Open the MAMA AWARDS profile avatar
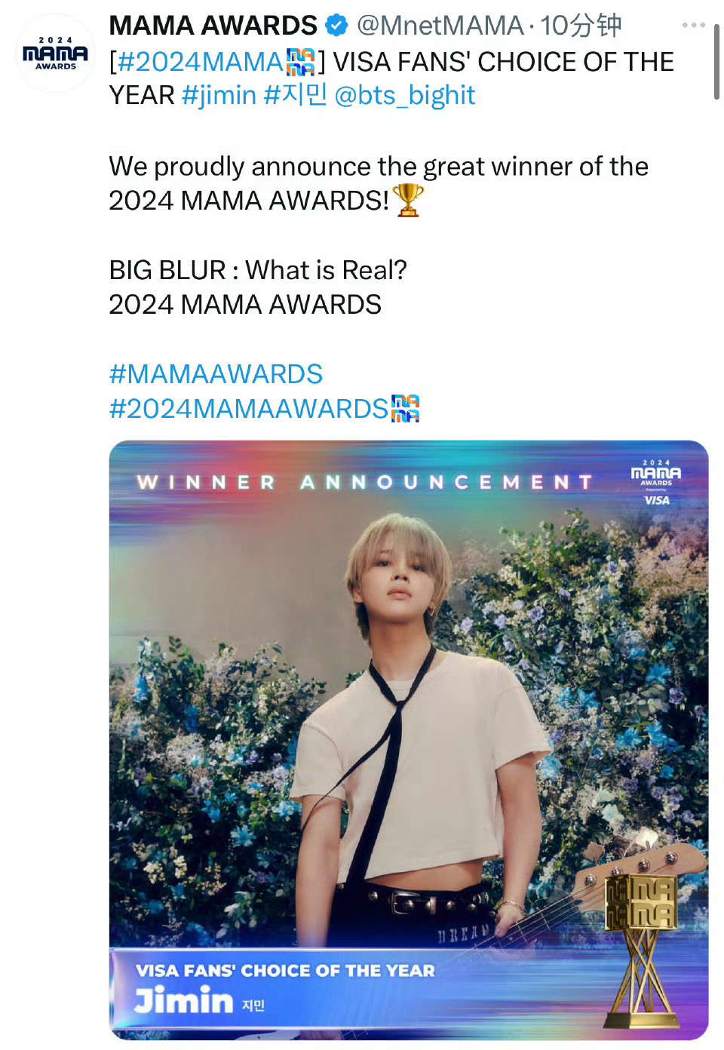This screenshot has height=1050, width=724. click(56, 54)
